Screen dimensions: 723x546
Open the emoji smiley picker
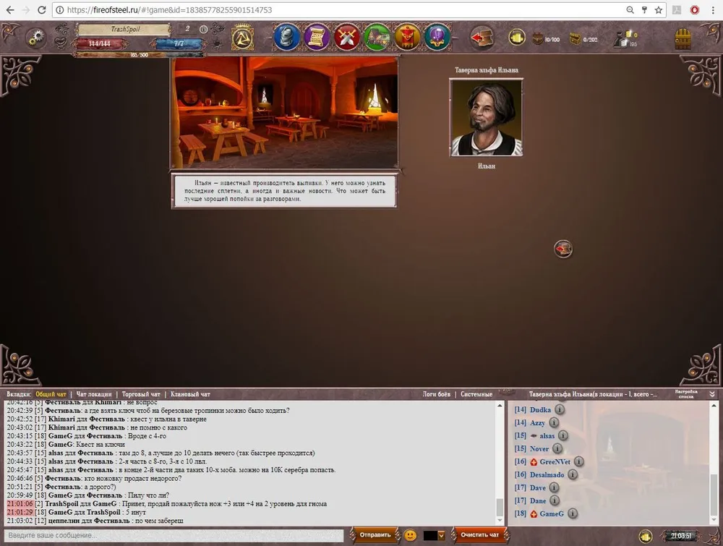[x=410, y=535]
